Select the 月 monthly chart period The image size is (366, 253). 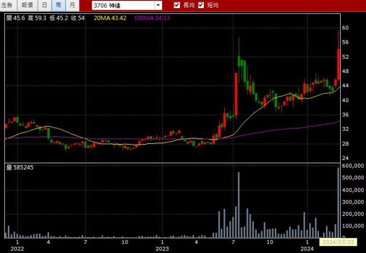(x=72, y=5)
